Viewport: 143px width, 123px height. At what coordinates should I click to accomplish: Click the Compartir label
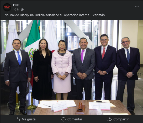point(121,119)
